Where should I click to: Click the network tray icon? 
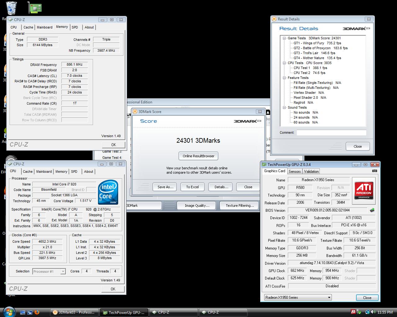[x=367, y=312]
